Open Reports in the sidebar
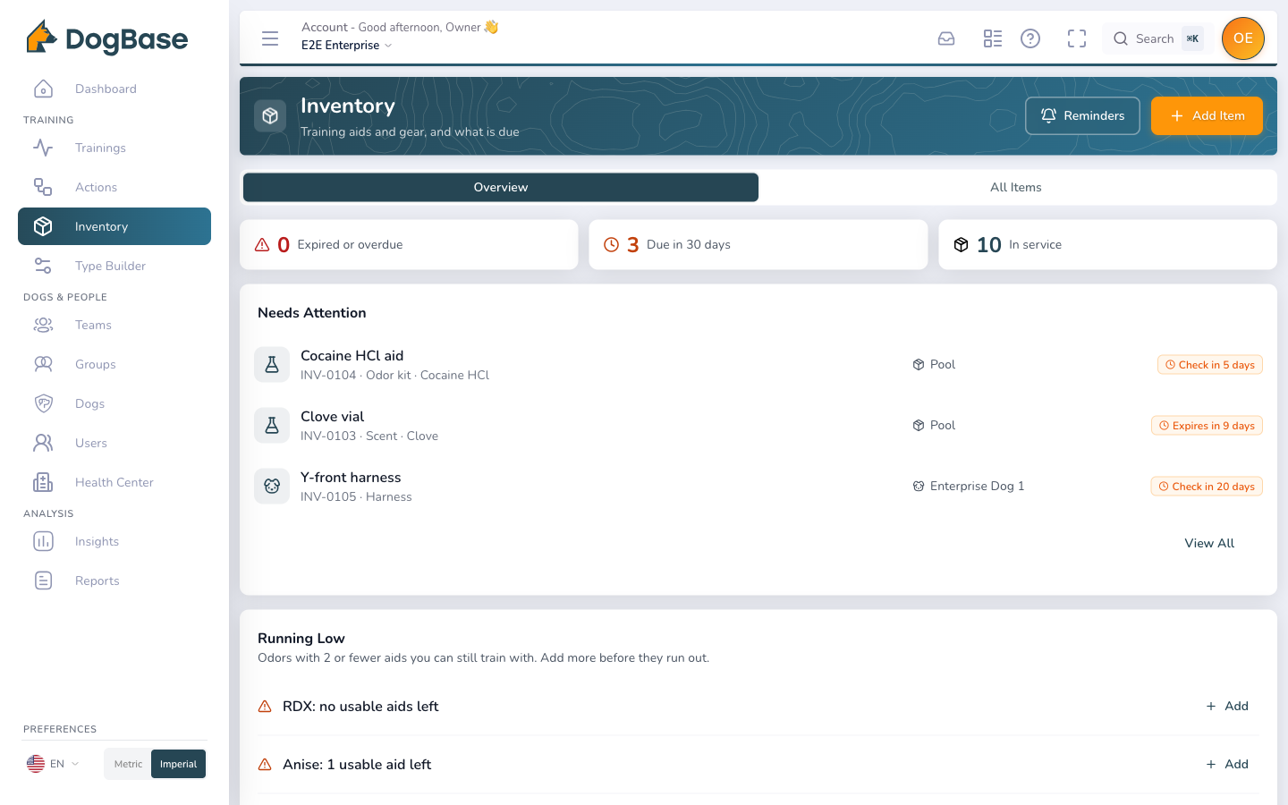1288x805 pixels. pos(114,580)
